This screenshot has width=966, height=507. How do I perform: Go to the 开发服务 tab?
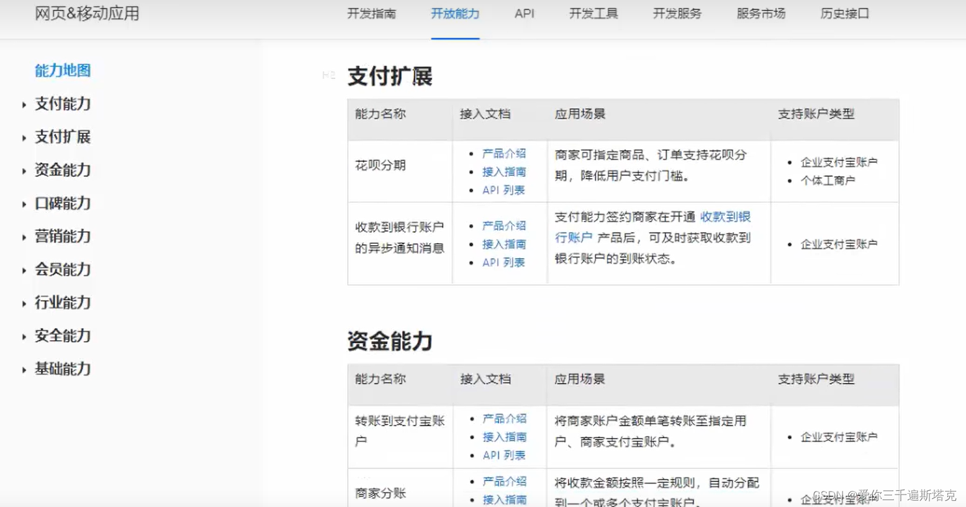[x=677, y=14]
